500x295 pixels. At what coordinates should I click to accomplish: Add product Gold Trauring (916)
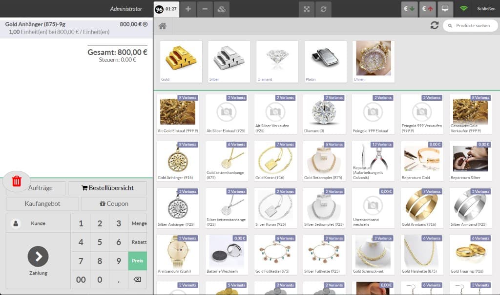pyautogui.click(x=471, y=255)
